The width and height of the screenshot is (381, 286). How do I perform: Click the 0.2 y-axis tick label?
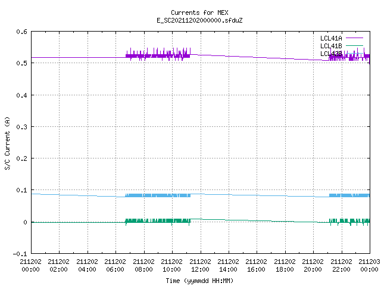(x=21, y=158)
